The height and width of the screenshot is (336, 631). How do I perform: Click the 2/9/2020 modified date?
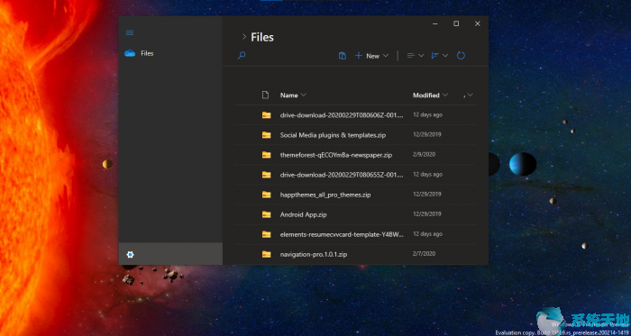425,154
